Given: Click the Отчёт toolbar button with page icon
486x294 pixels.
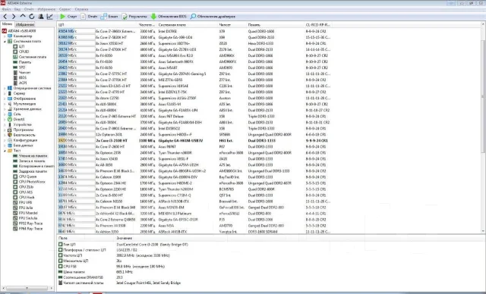Looking at the screenshot, I should point(89,17).
